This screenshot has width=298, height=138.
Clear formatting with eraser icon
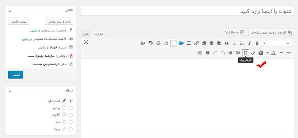pyautogui.click(x=253, y=53)
